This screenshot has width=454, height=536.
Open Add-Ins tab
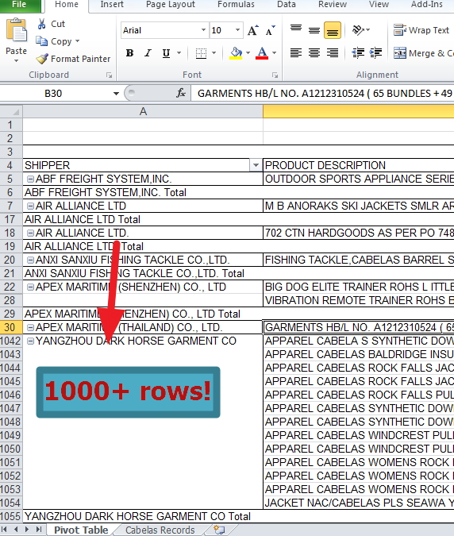427,5
